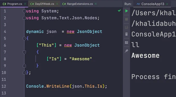This screenshot has height=97, width=176.
Task: Click the '/Users/khal' path in console
Action: click(153, 13)
